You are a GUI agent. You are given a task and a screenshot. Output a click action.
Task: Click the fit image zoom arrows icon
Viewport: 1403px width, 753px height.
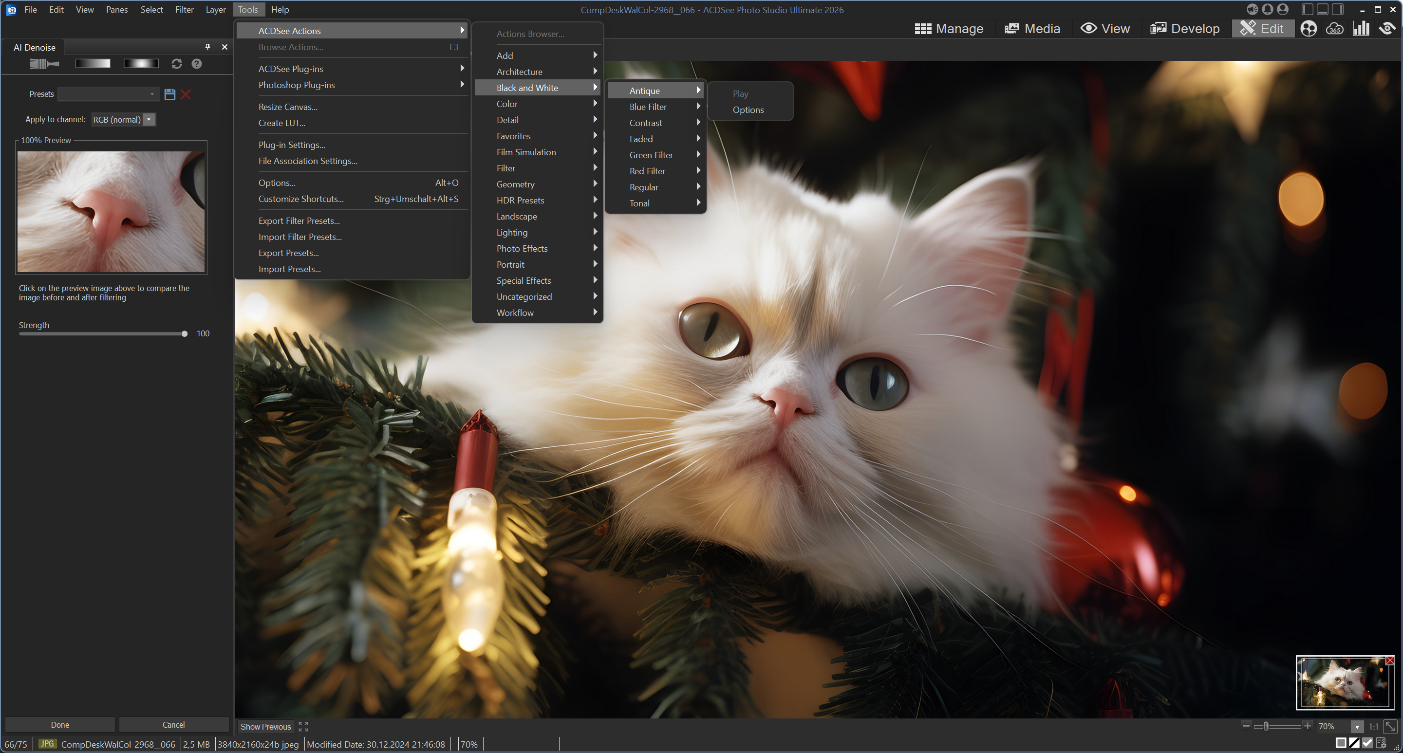pyautogui.click(x=1390, y=726)
